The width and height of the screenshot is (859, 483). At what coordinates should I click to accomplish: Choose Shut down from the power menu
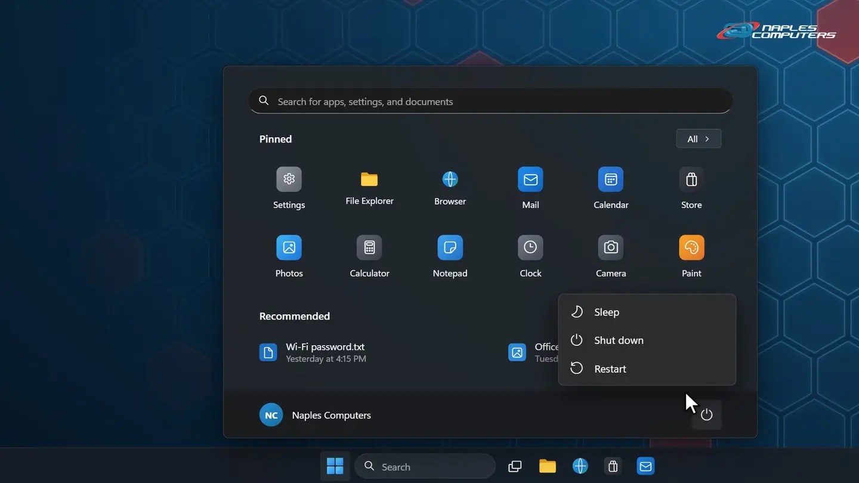(647, 340)
